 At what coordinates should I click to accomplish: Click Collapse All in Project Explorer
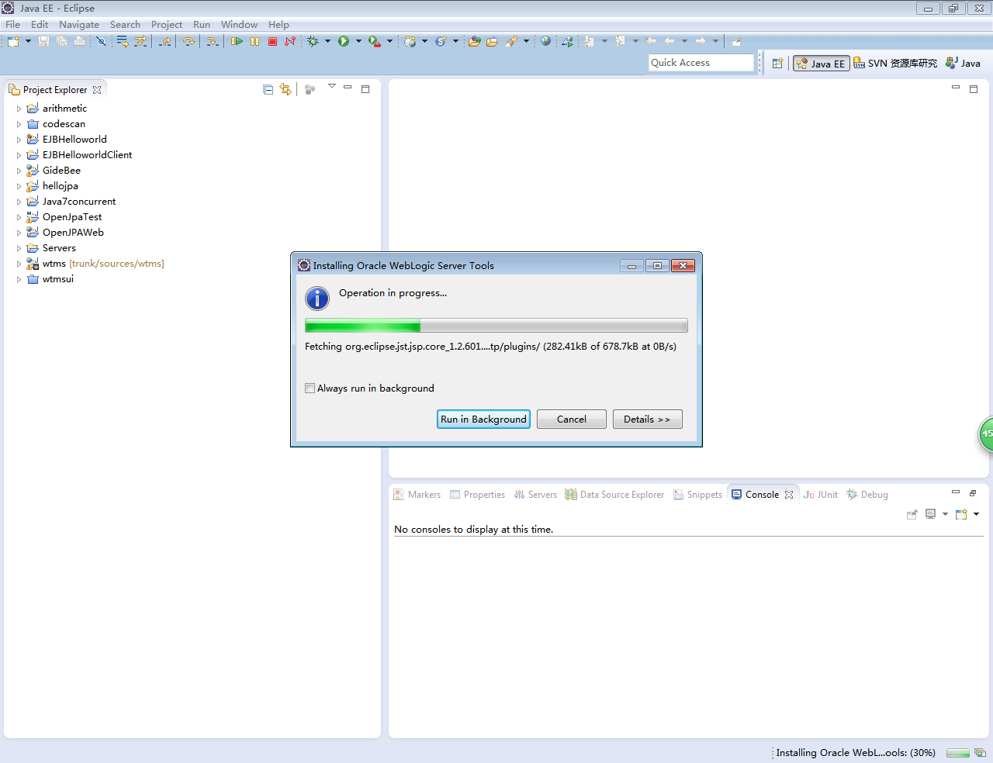[268, 90]
